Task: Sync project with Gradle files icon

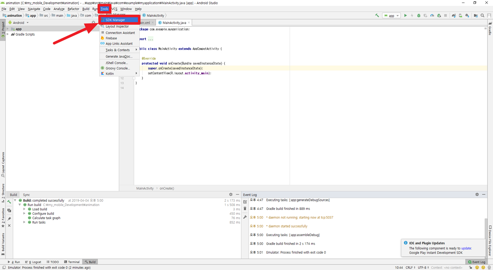Action: coord(454,15)
